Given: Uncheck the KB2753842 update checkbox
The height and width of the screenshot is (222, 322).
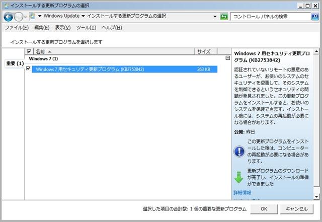Looking at the screenshot, I should click(28, 68).
